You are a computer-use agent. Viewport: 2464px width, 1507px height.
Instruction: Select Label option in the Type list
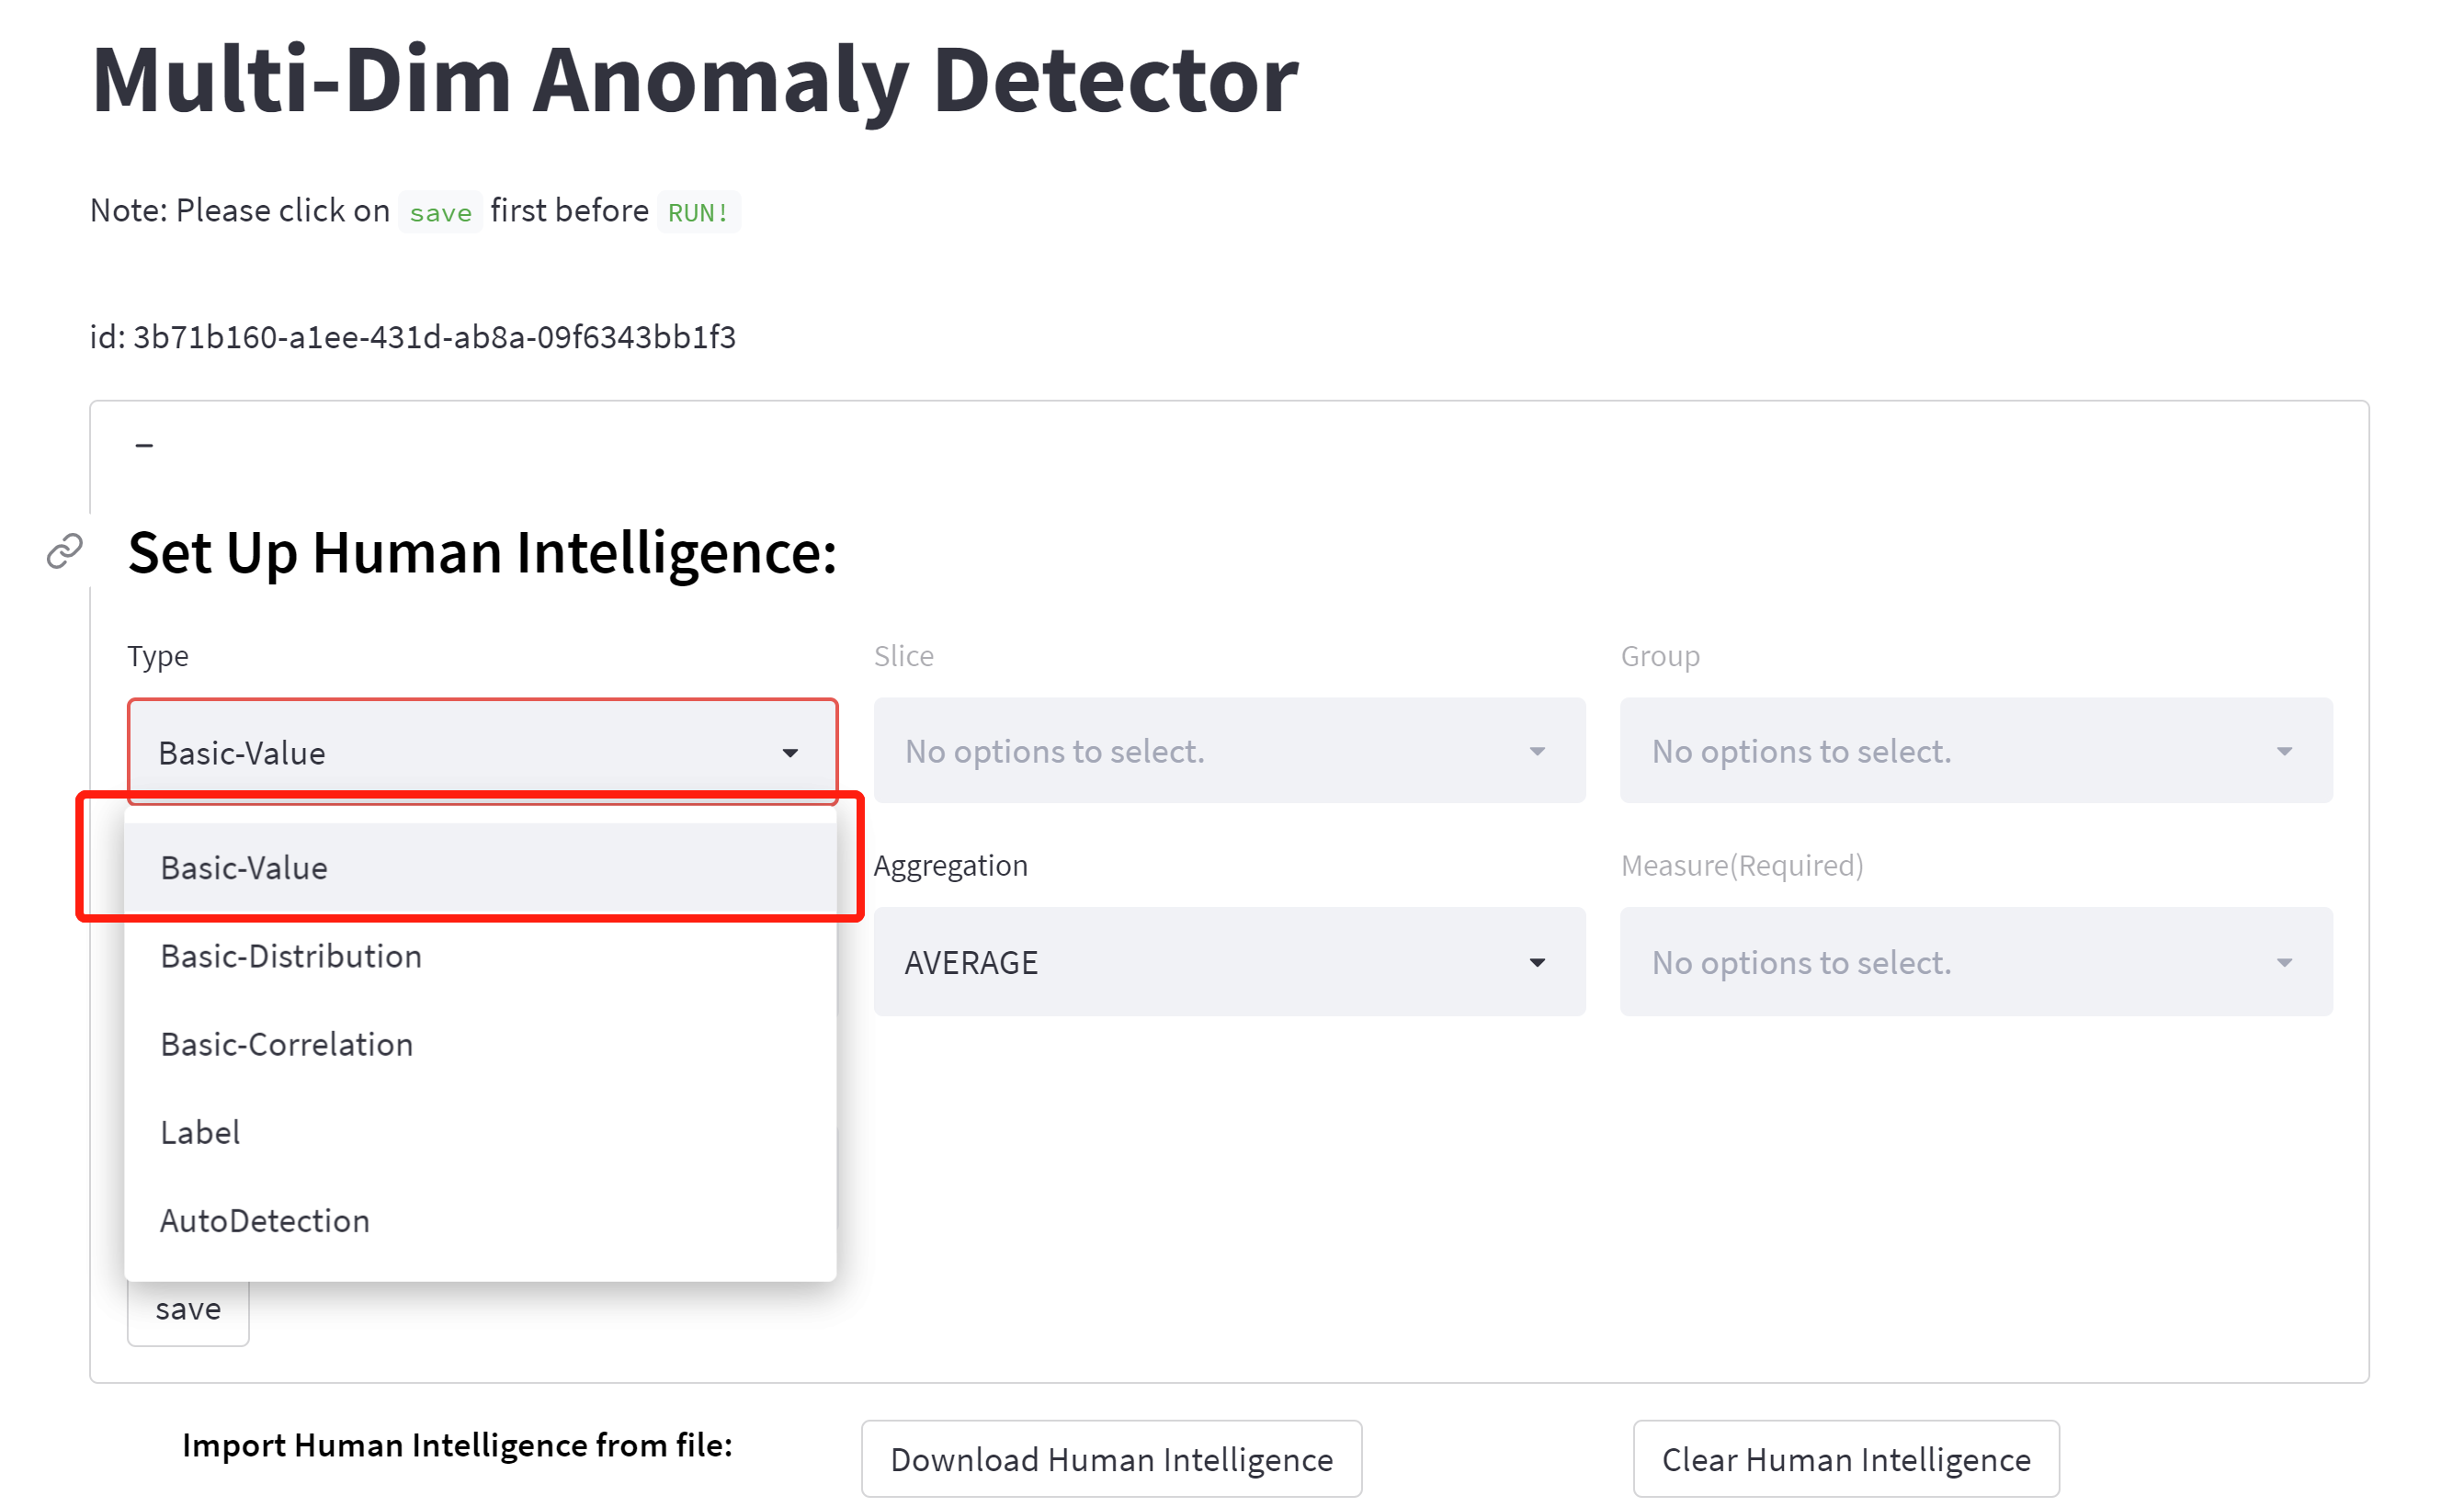coord(481,1132)
